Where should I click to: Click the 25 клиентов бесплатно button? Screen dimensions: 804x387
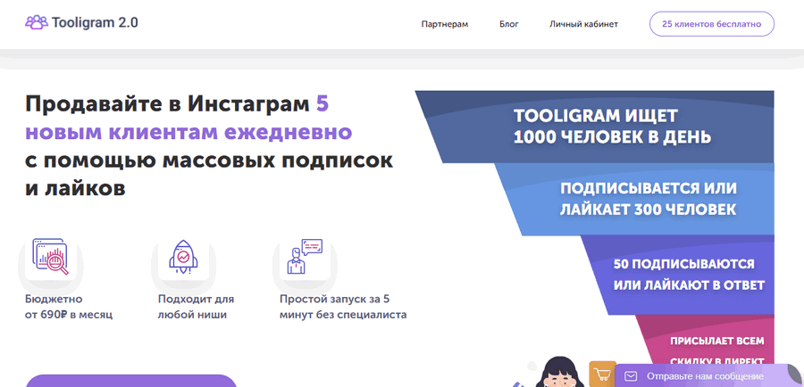point(712,24)
